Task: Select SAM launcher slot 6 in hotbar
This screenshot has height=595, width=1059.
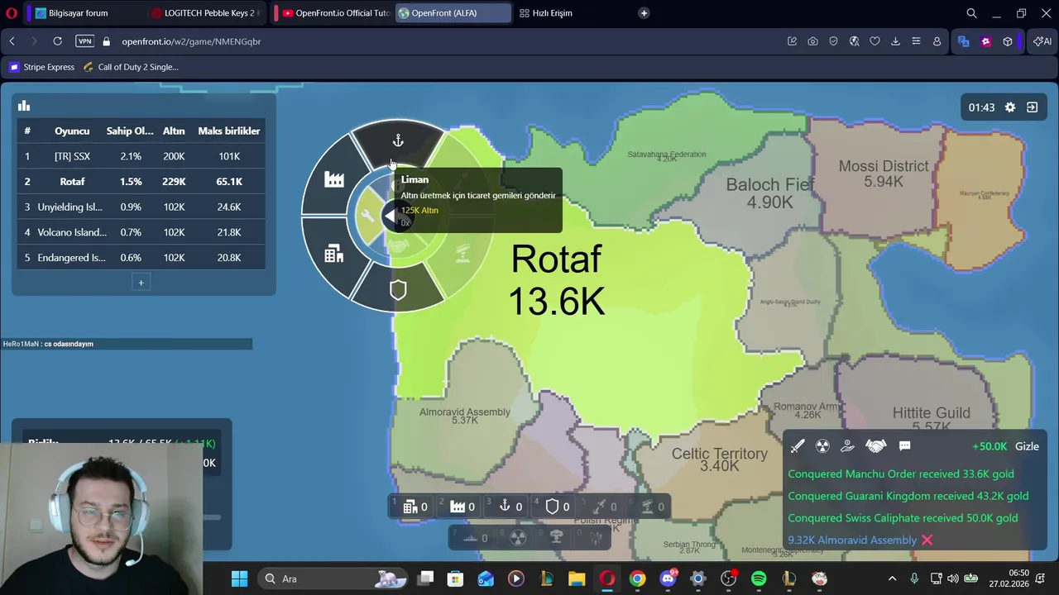Action: pyautogui.click(x=649, y=507)
